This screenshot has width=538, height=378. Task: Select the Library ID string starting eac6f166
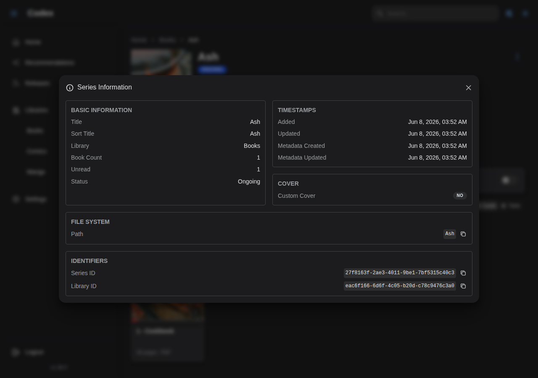(400, 286)
